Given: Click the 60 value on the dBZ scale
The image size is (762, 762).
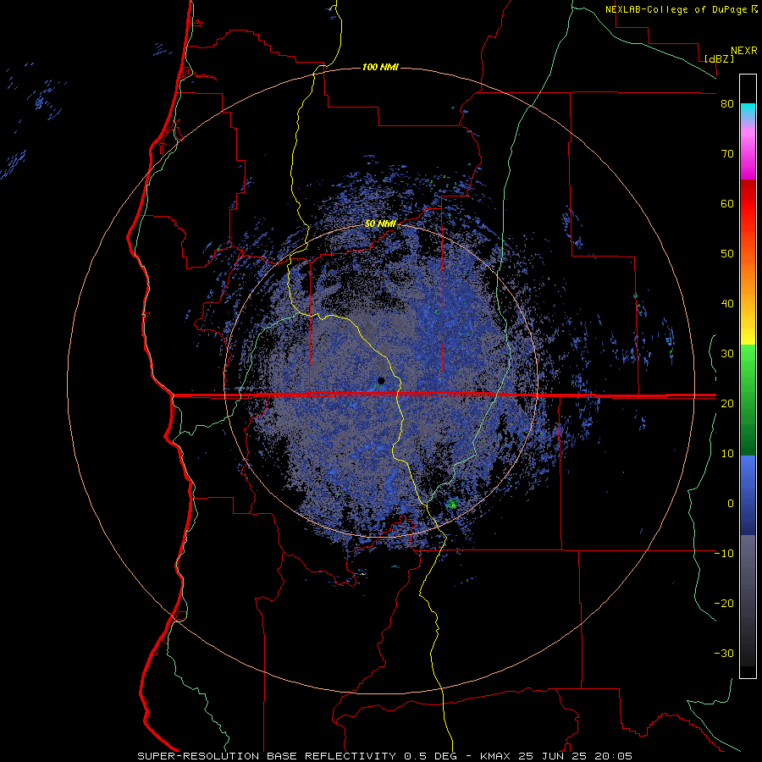Looking at the screenshot, I should tap(727, 203).
